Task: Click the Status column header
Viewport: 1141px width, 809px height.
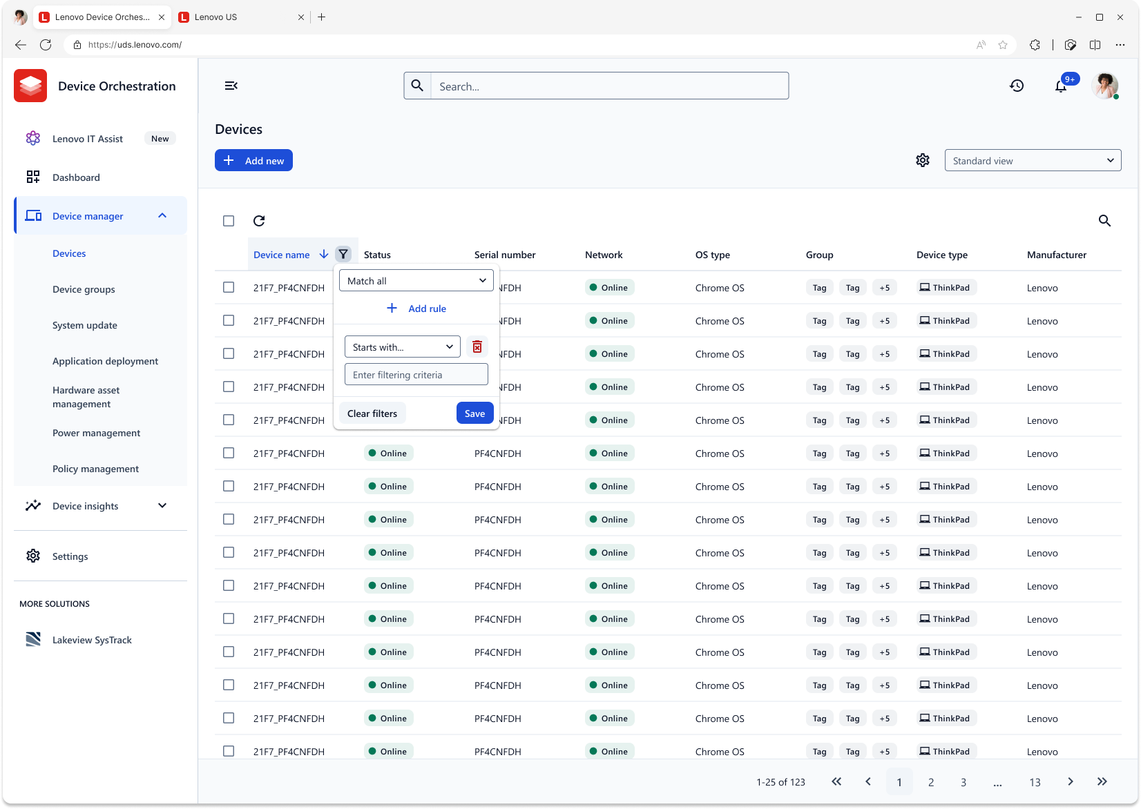Action: coord(377,254)
